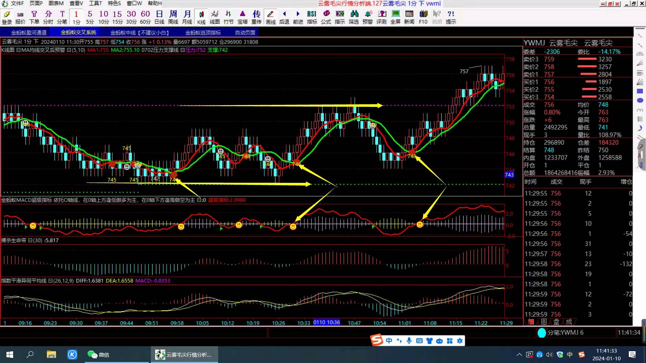646x363 pixels.
Task: Open the 筛选 binoculars filter
Action: (353, 17)
